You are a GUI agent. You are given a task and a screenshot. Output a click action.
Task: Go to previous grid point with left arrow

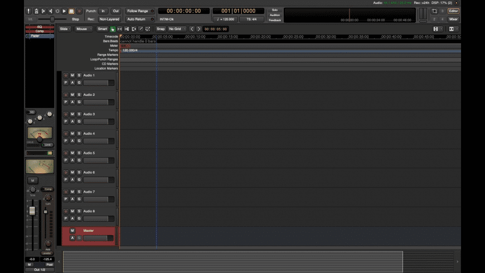coord(192,29)
